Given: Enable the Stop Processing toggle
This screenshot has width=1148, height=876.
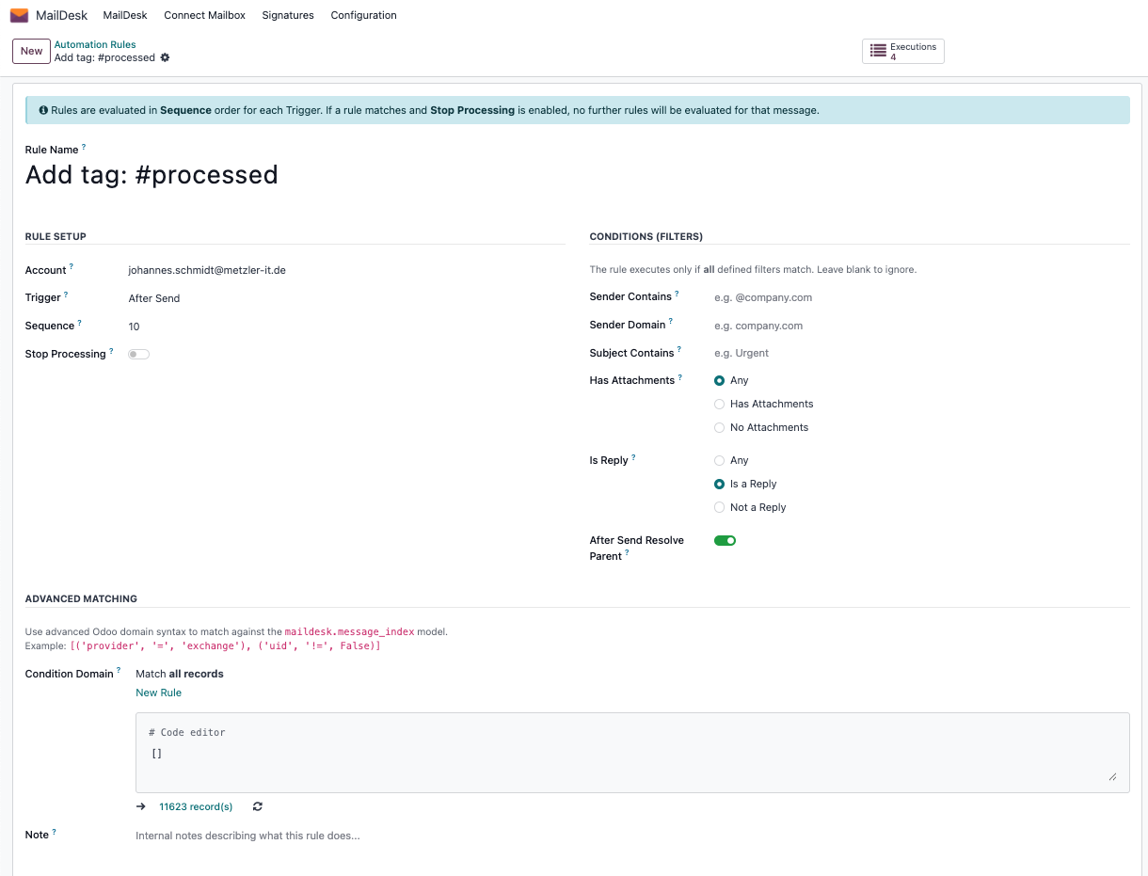Looking at the screenshot, I should 139,354.
